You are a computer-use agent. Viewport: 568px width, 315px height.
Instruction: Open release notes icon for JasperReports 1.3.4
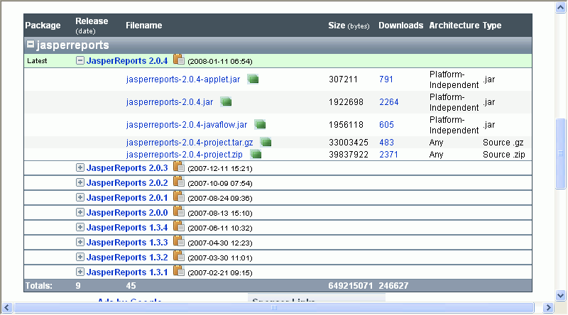[179, 226]
